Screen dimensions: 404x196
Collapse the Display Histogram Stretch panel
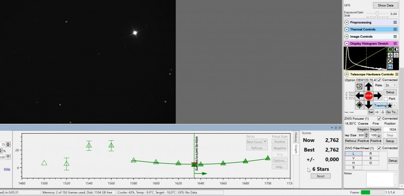347,44
